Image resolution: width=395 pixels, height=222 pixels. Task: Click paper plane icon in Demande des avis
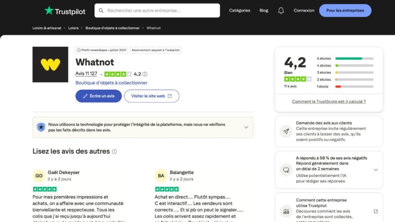(286, 131)
